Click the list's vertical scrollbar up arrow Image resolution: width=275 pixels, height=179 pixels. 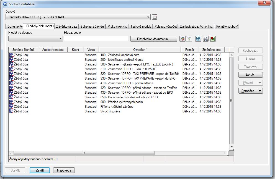coord(232,55)
